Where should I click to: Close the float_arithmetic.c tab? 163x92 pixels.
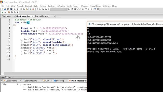(54, 16)
